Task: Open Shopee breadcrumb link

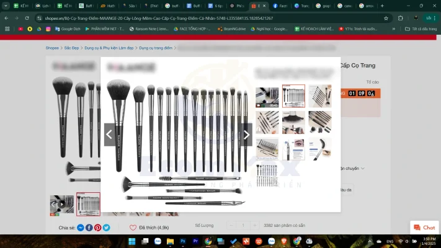Action: pyautogui.click(x=52, y=48)
